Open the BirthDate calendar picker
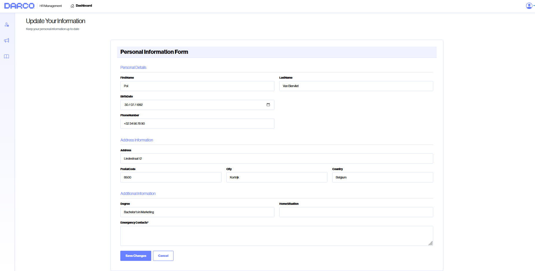The width and height of the screenshot is (535, 271). coord(268,105)
